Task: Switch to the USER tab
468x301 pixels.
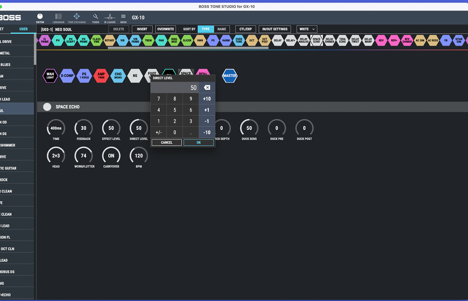Action: click(x=23, y=29)
